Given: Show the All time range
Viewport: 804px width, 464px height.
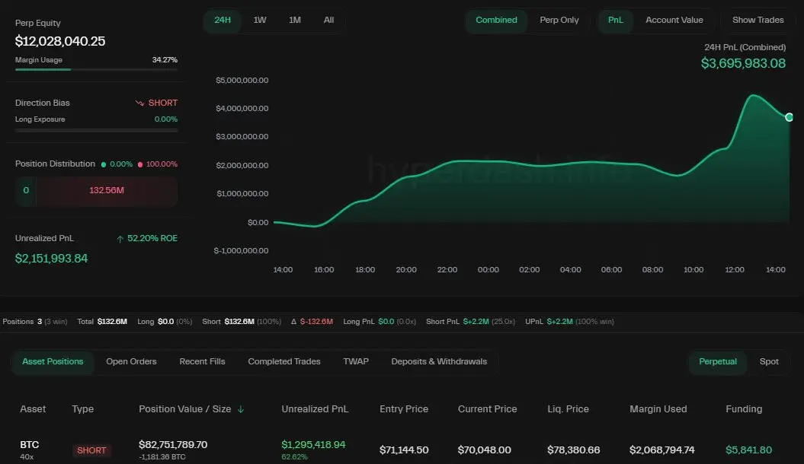Looking at the screenshot, I should coord(328,20).
